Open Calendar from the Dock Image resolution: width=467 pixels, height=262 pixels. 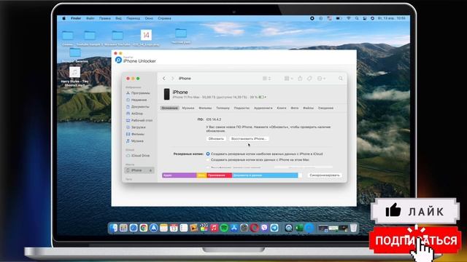174,228
